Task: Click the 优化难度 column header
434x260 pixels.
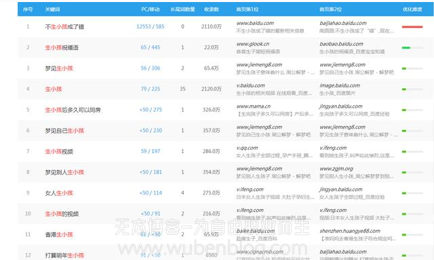Action: (412, 9)
